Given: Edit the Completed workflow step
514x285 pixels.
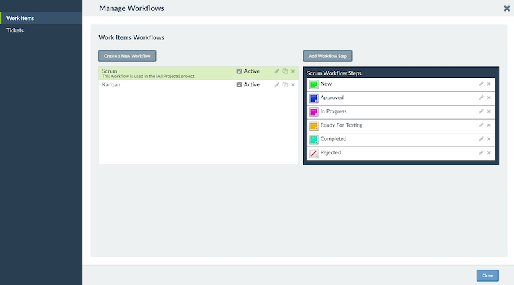Looking at the screenshot, I should [481, 139].
